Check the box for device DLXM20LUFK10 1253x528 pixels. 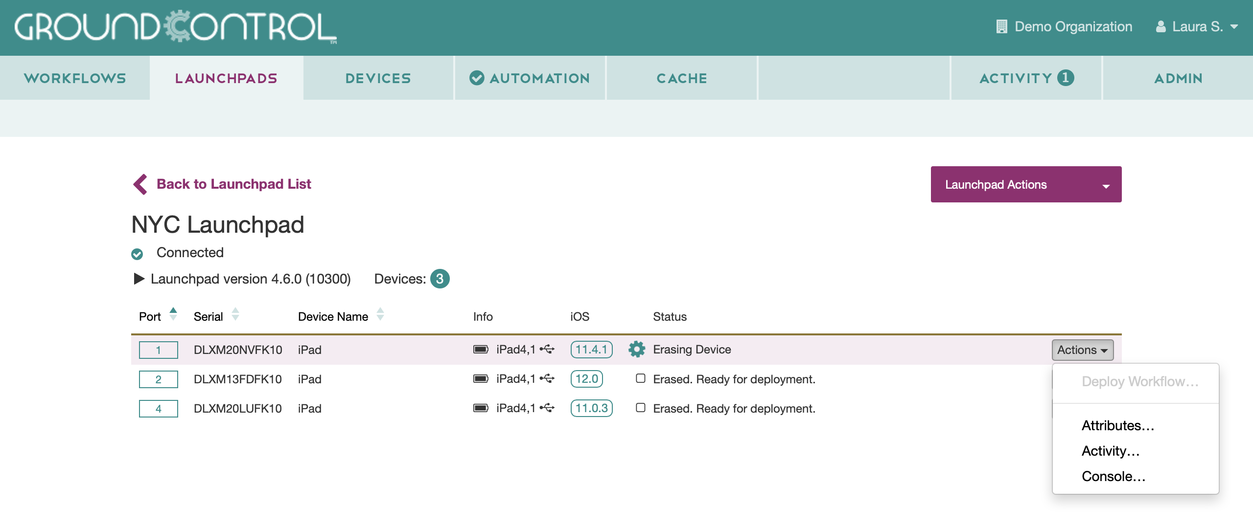640,408
